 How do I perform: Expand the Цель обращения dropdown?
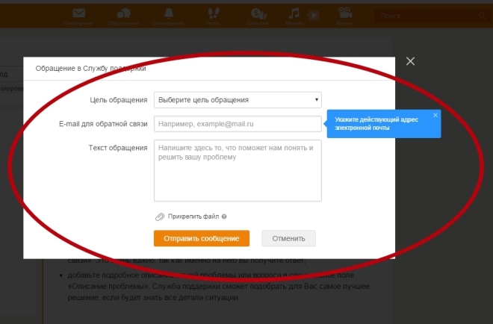click(238, 100)
